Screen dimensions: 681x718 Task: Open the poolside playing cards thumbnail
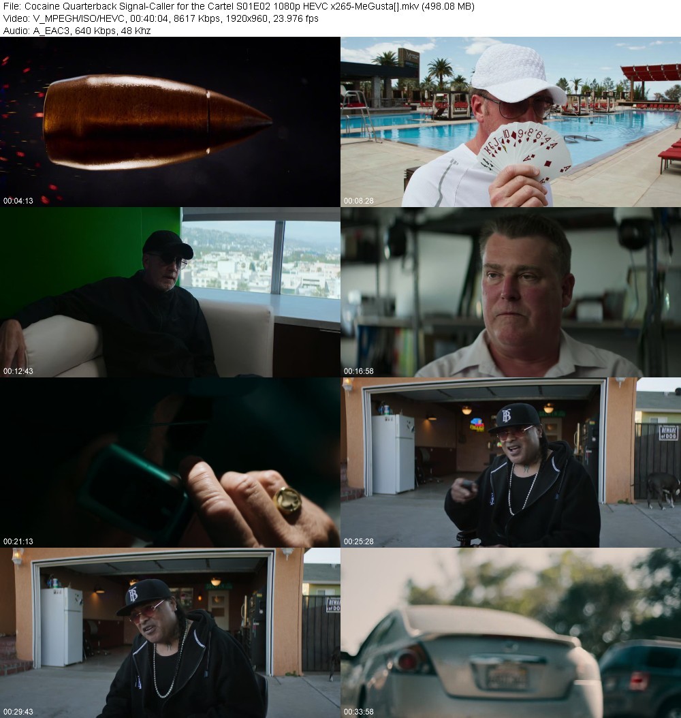(511, 122)
